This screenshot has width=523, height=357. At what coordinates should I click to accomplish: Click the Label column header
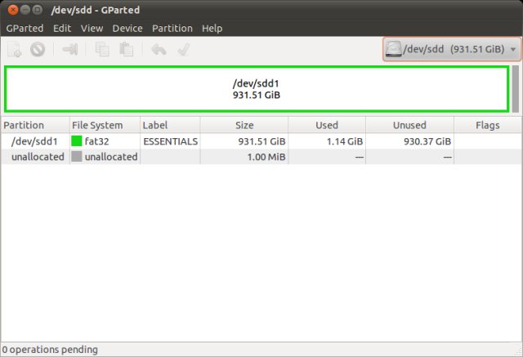point(170,125)
